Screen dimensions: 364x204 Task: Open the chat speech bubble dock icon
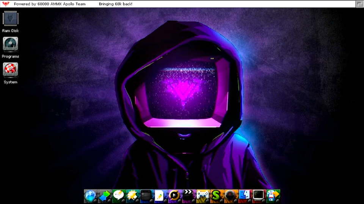click(119, 196)
